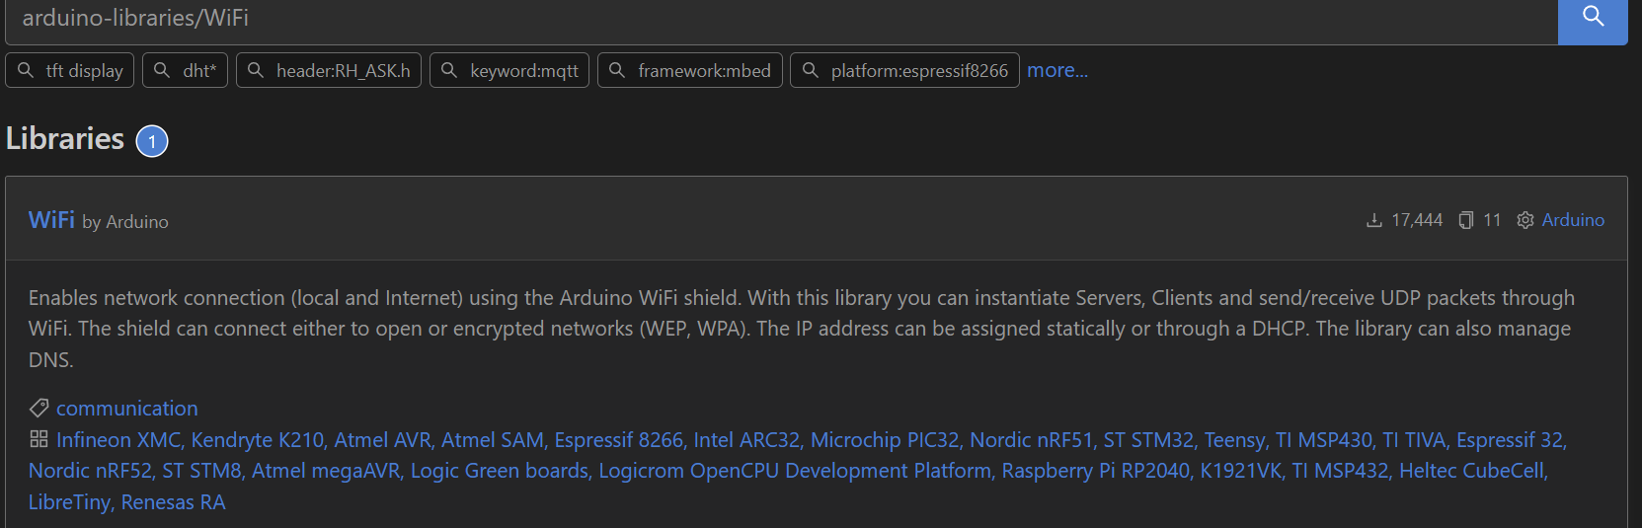Focus the library search input field
This screenshot has width=1642, height=528.
pyautogui.click(x=781, y=20)
